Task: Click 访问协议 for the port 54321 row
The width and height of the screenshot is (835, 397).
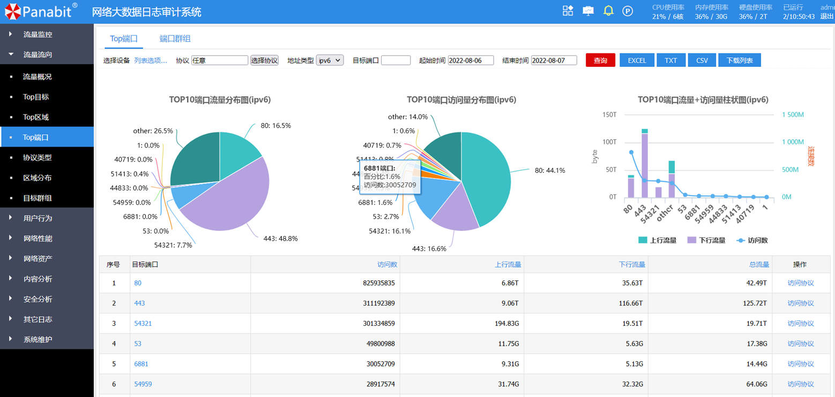Action: [x=801, y=324]
